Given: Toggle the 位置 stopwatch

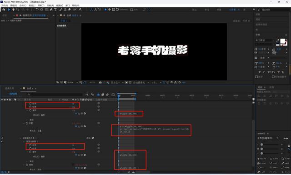Looking at the screenshot, I should click(x=27, y=123).
